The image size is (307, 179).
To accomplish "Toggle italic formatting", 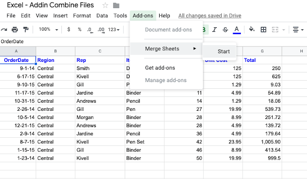I will tap(214, 30).
